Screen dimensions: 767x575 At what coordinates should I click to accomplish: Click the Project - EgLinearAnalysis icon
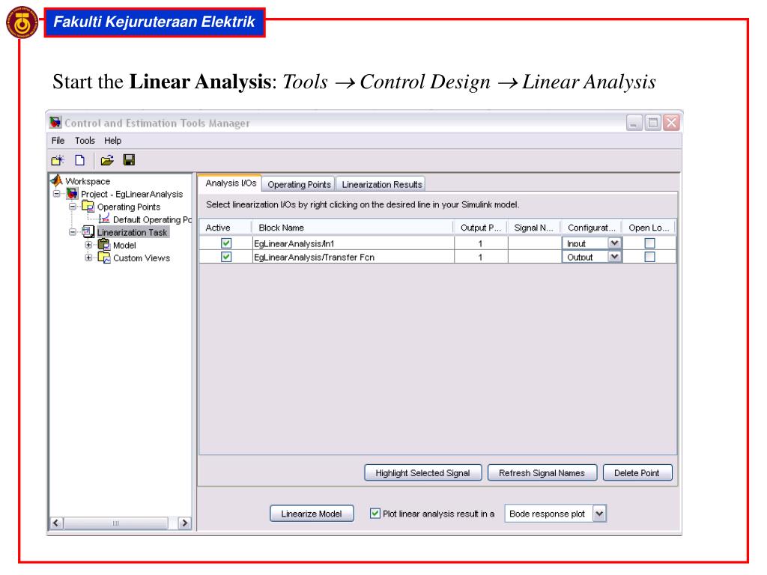[x=73, y=194]
